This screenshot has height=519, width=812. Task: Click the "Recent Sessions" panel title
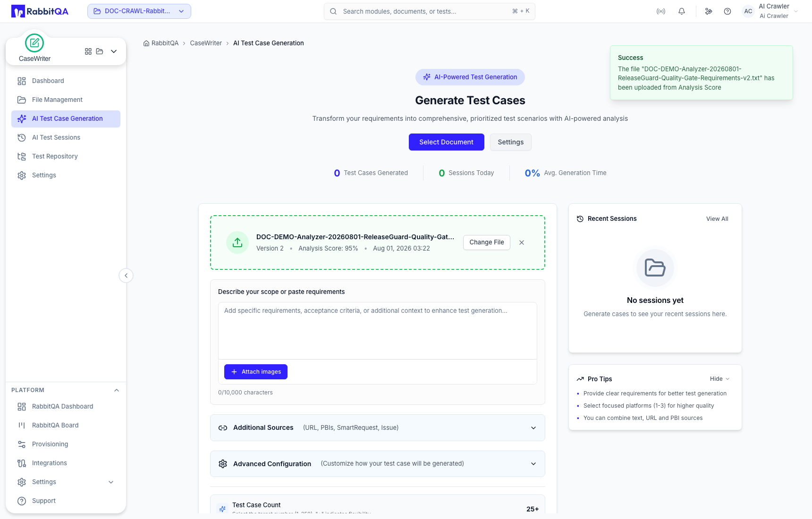(x=612, y=219)
